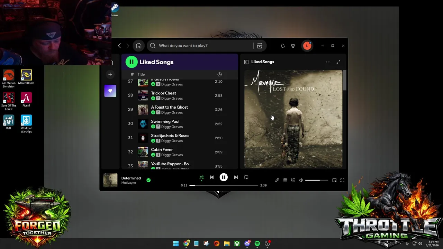Viewport: 443px width, 249px height.
Task: Toggle liked checkmark on A Toast to the Ghost
Action: click(153, 112)
